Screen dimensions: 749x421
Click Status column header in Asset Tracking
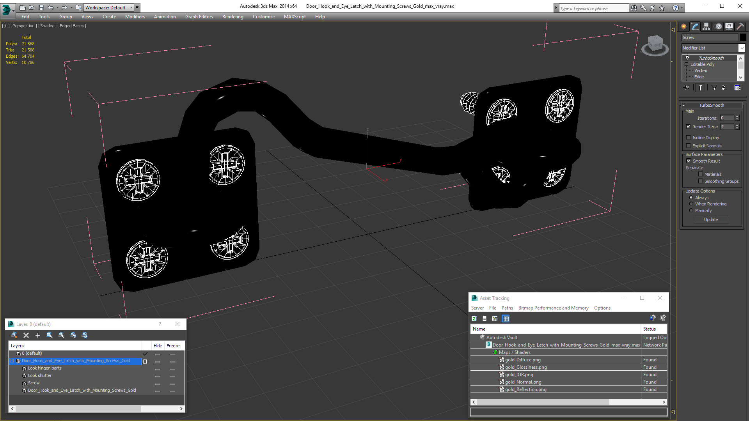pyautogui.click(x=654, y=329)
